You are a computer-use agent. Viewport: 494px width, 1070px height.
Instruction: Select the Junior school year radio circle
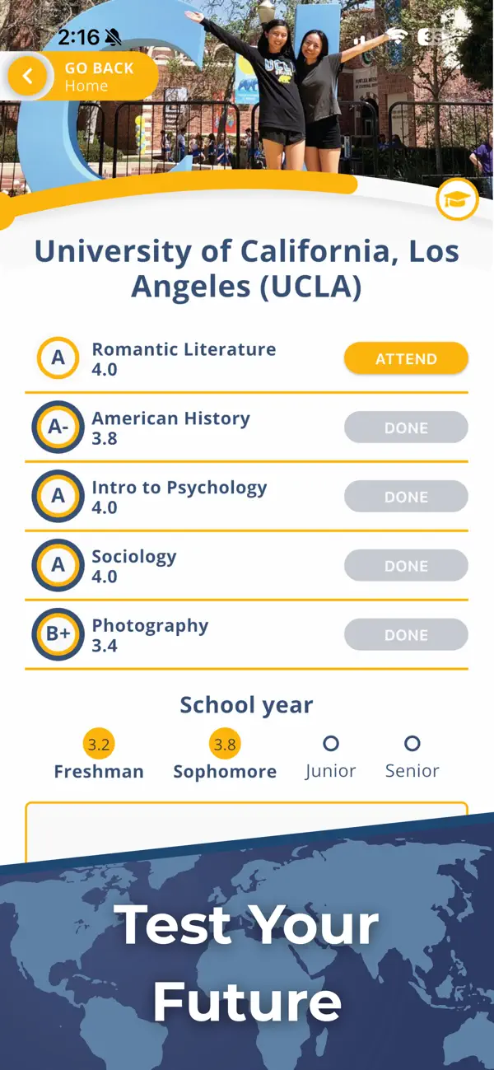tap(330, 744)
